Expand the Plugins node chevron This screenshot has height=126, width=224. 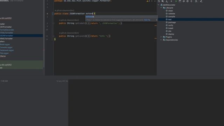[x=161, y=37]
